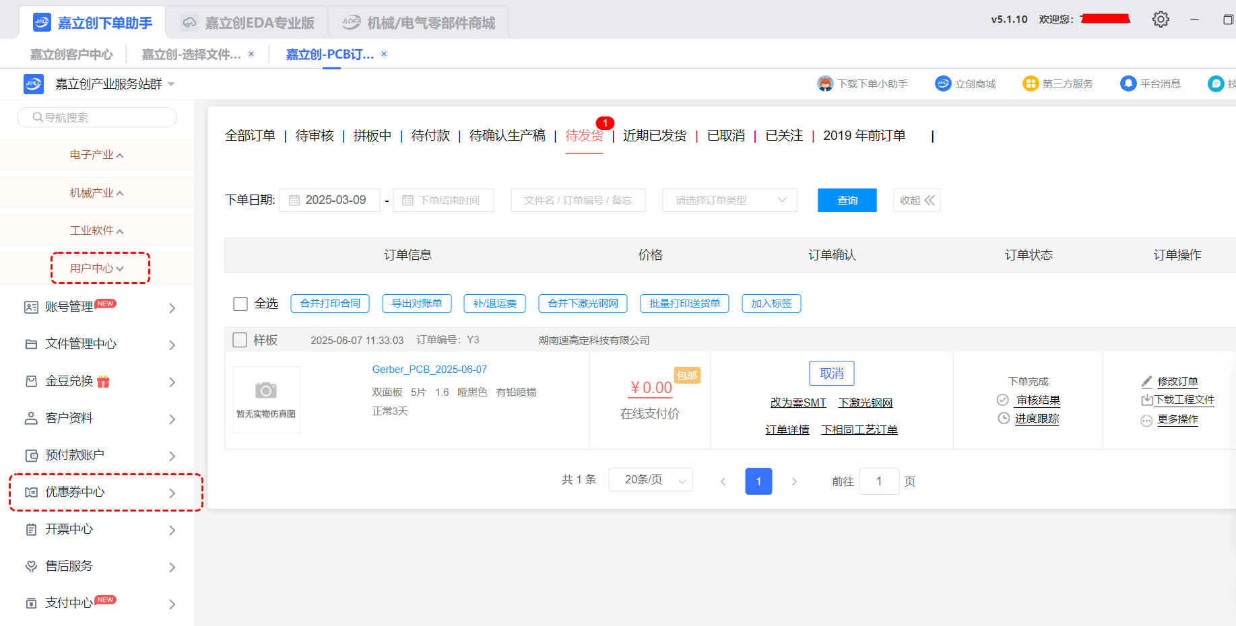Click the calendar icon beside 2025-03-09
Viewport: 1236px width, 626px height.
294,200
